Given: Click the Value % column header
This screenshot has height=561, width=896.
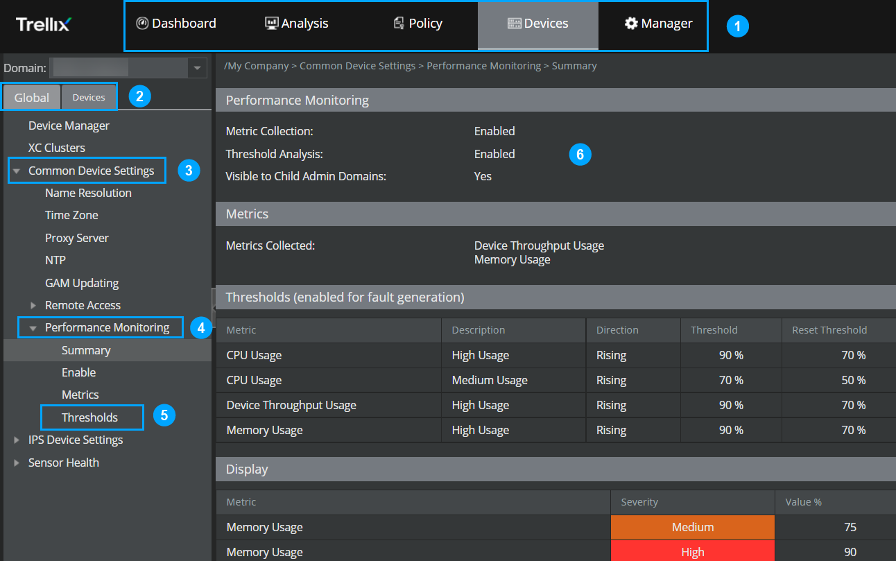Looking at the screenshot, I should click(835, 503).
